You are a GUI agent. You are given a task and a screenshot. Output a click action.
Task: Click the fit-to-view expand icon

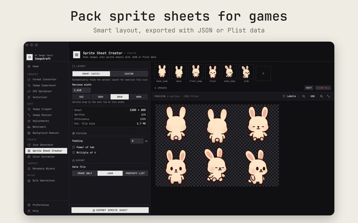coord(328,96)
